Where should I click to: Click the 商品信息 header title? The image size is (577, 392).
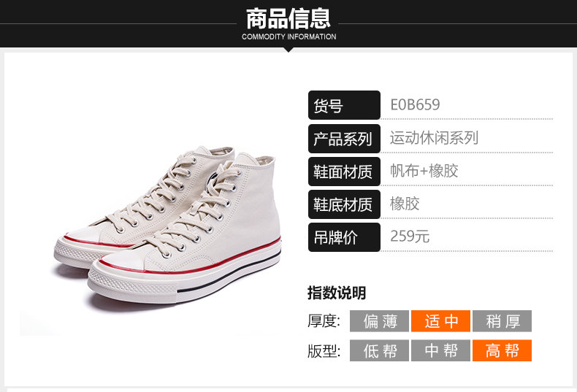288,18
